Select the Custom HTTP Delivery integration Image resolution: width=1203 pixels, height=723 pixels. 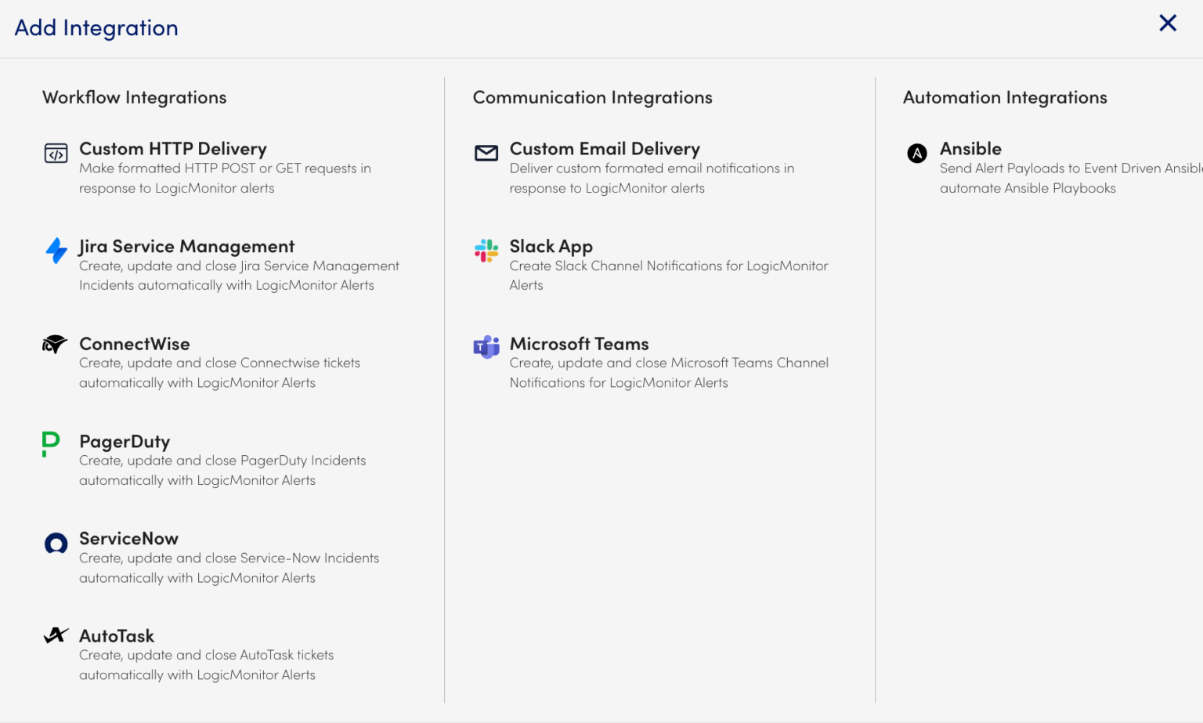click(173, 148)
